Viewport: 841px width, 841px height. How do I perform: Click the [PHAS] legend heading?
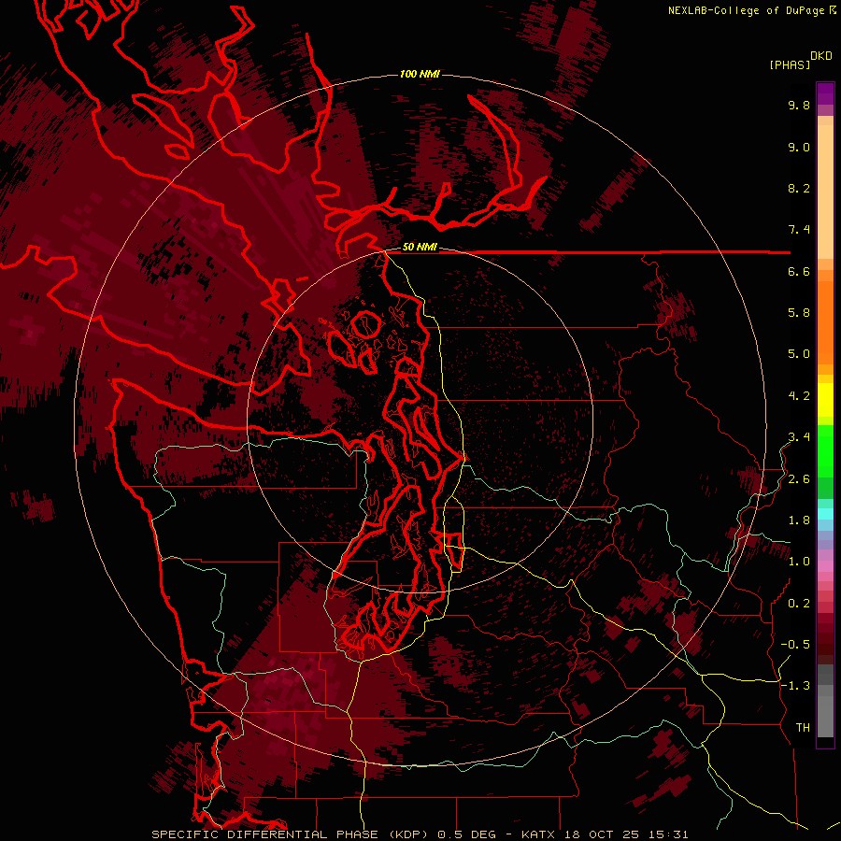[x=790, y=64]
